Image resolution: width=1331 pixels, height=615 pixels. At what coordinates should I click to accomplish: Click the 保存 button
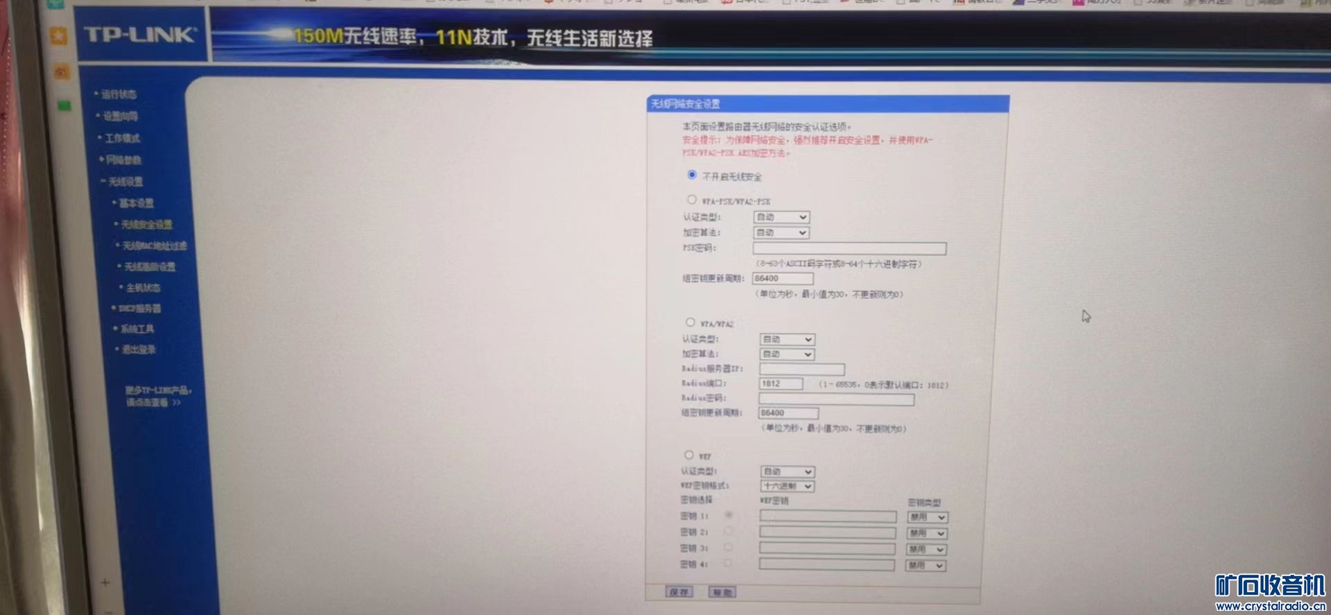pos(679,591)
